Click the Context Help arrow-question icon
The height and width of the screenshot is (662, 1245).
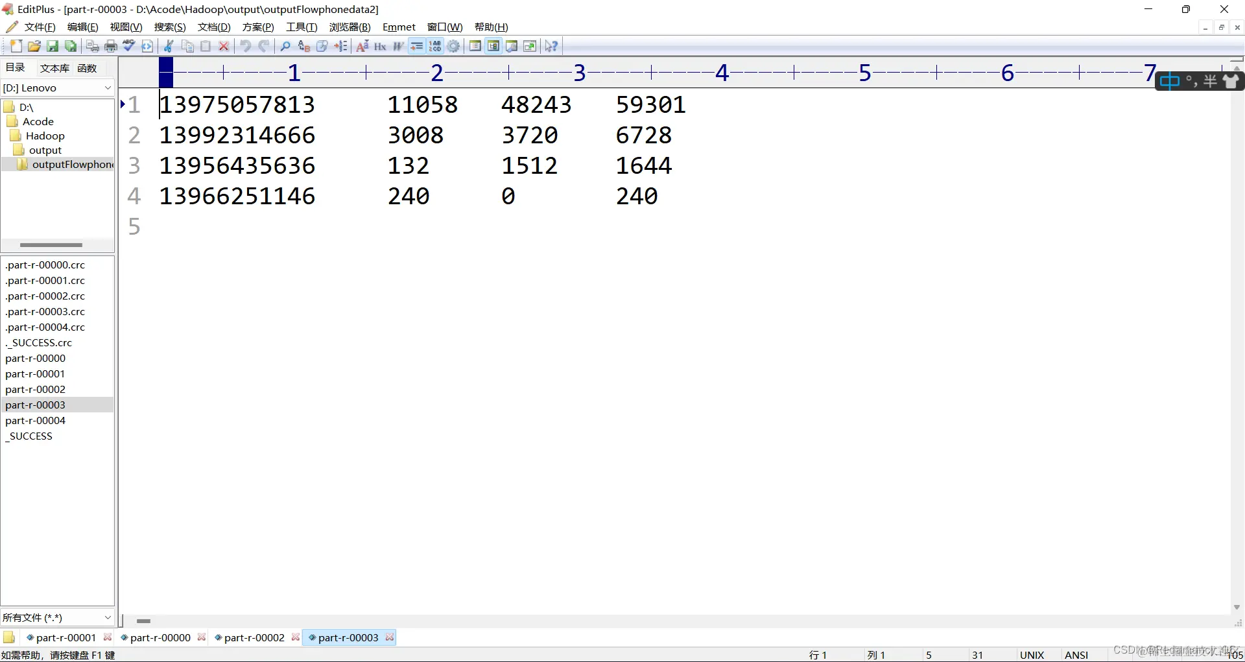tap(552, 46)
